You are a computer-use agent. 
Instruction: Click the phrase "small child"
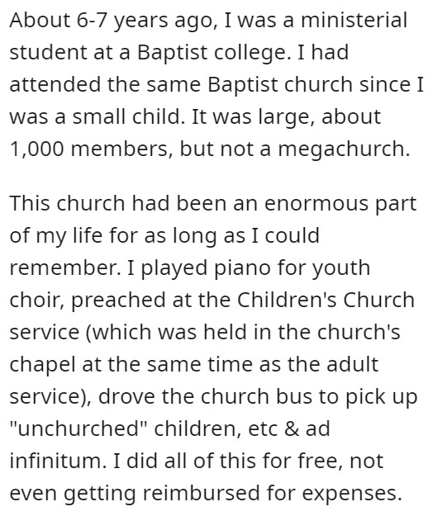click(x=126, y=116)
